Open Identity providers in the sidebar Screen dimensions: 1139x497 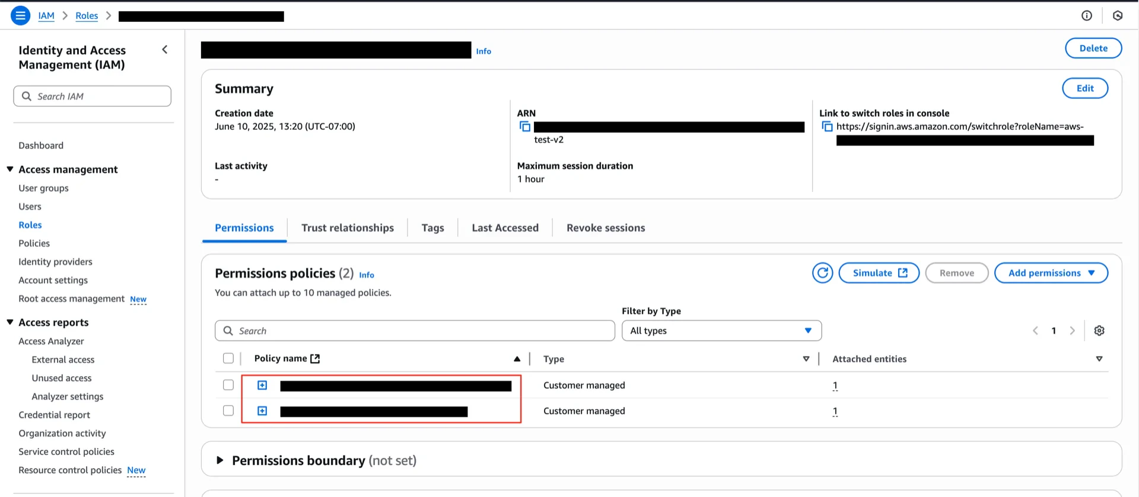(x=55, y=262)
